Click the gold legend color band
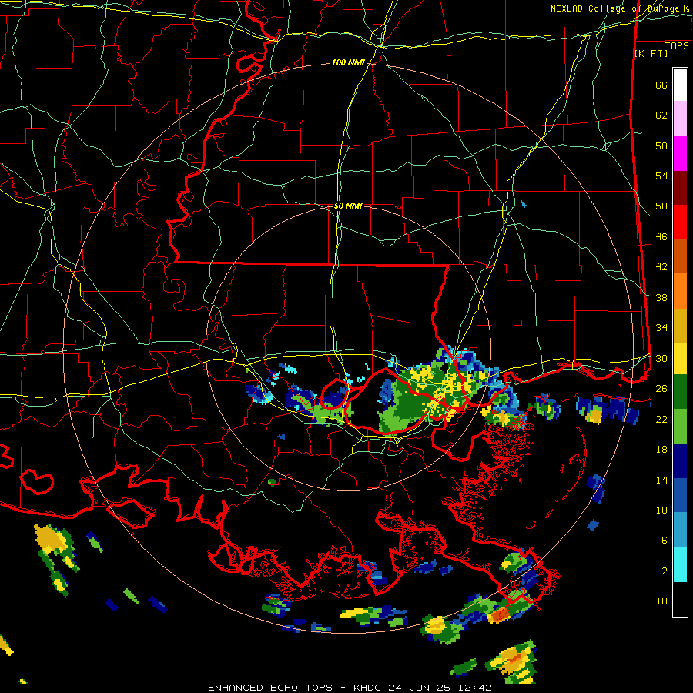693x693 pixels. [680, 326]
